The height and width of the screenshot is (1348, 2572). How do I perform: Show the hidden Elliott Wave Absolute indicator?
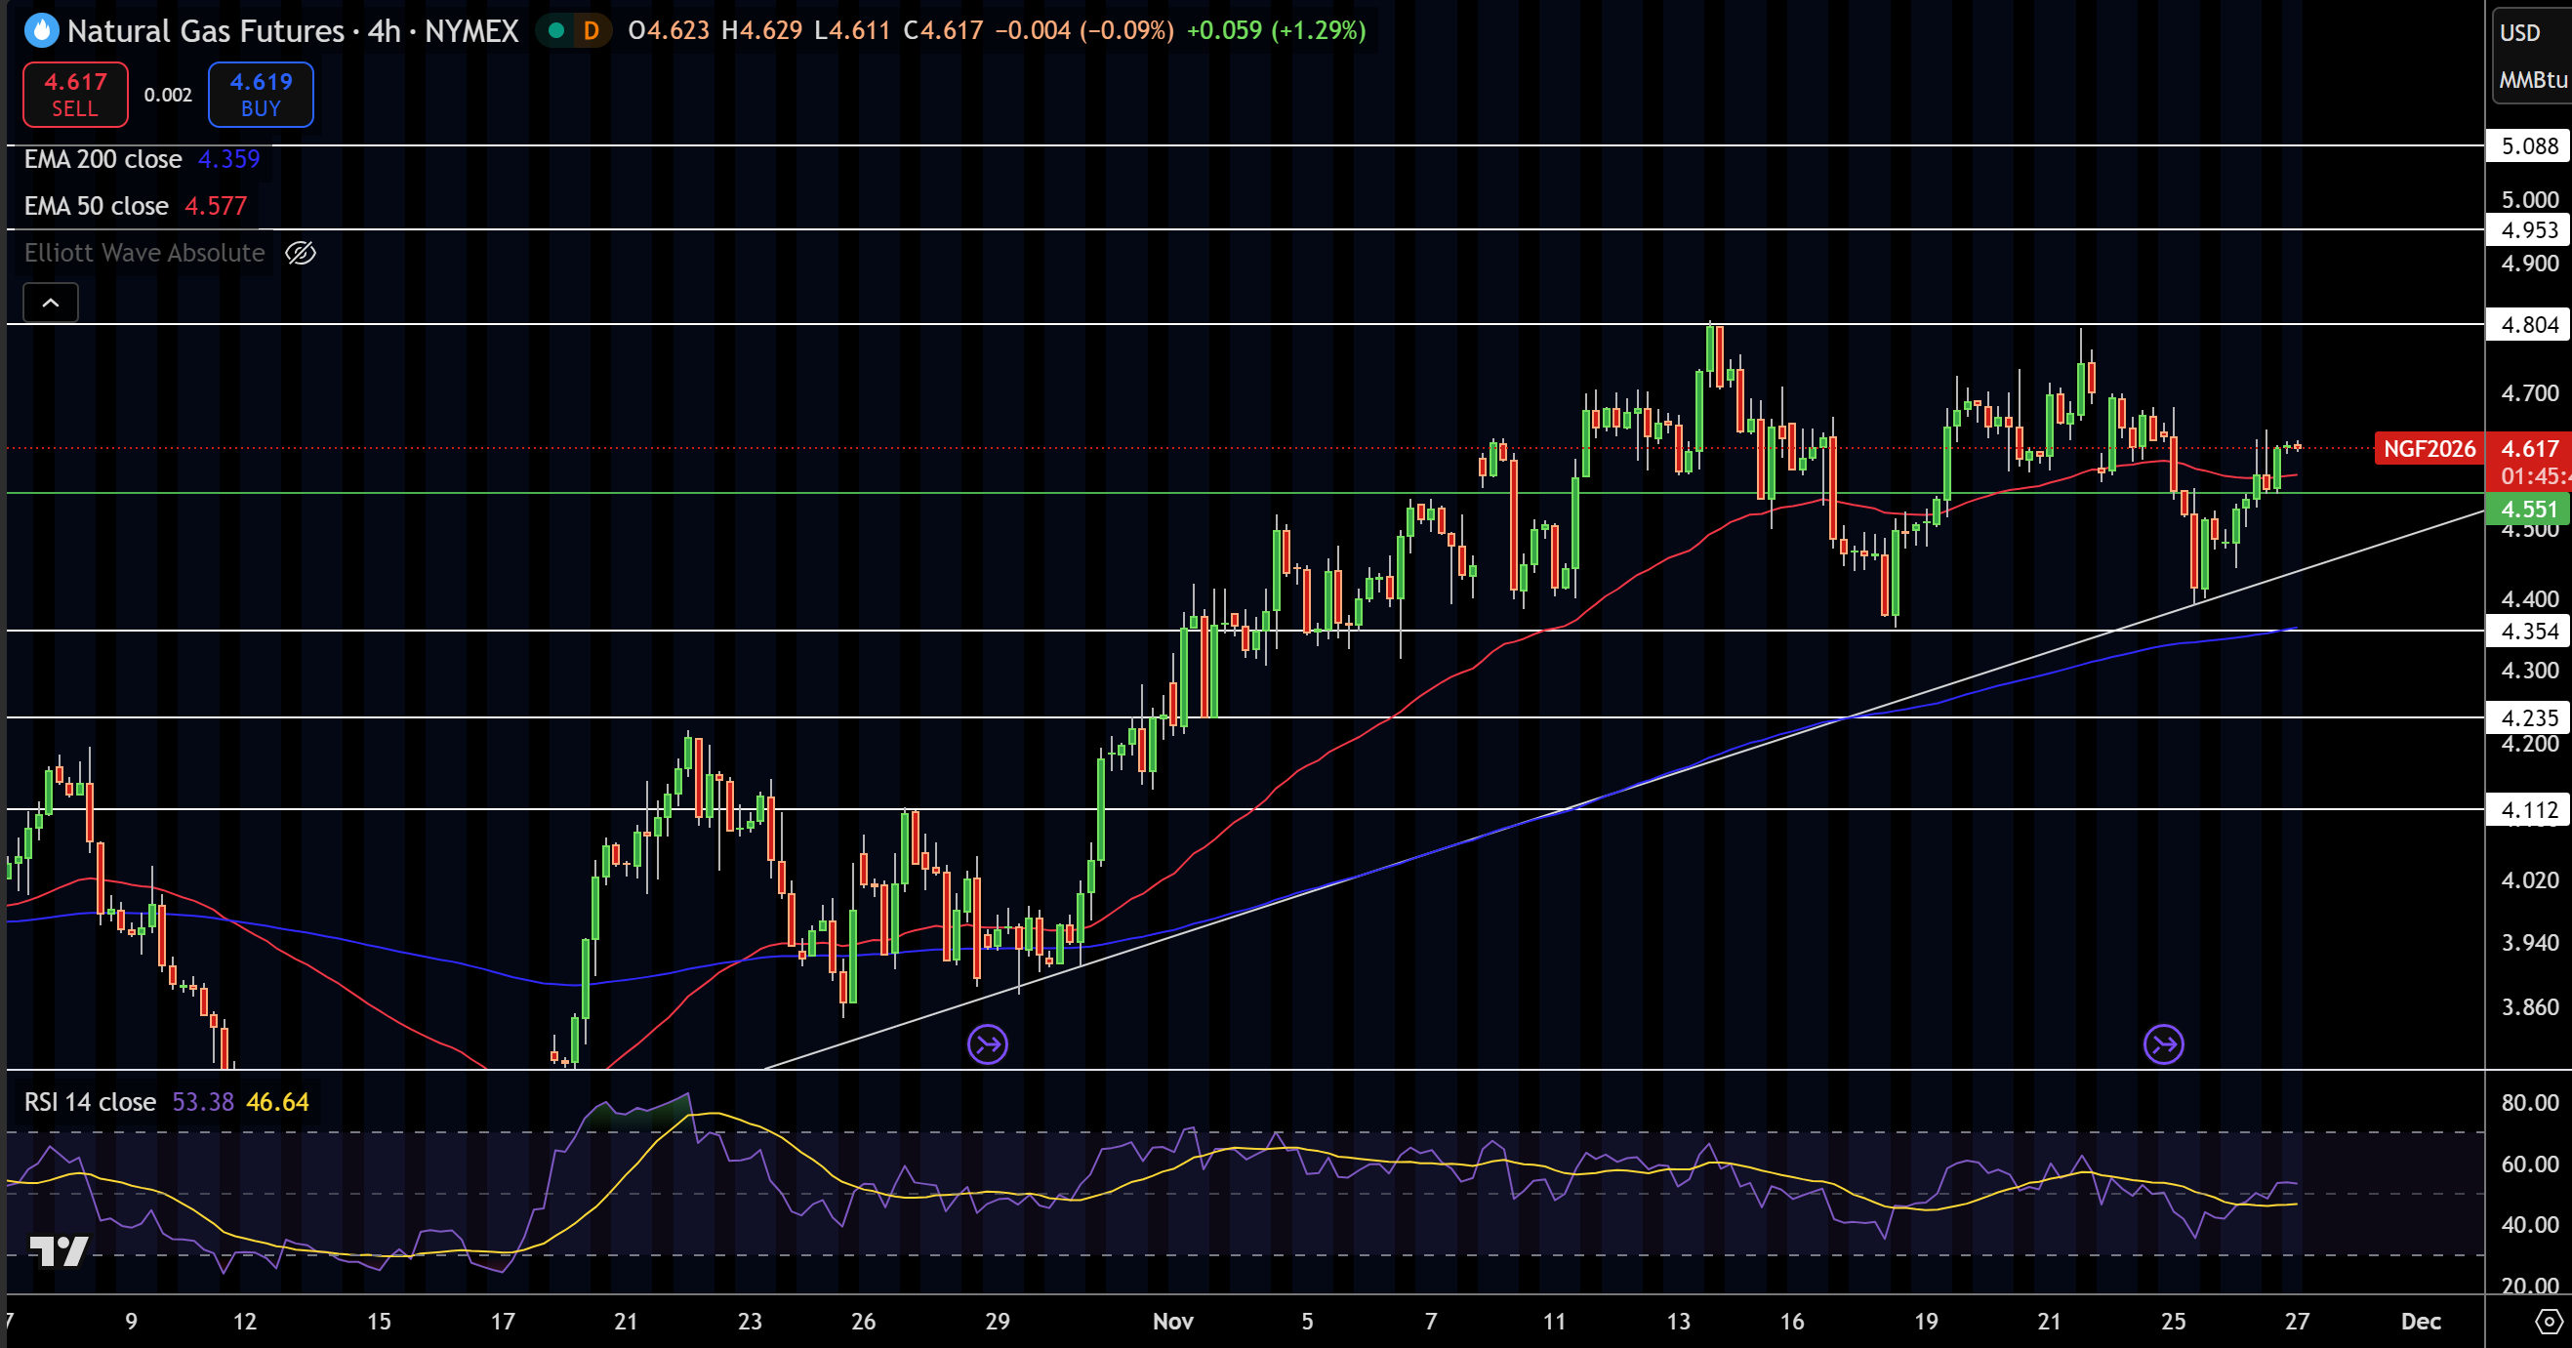click(300, 253)
